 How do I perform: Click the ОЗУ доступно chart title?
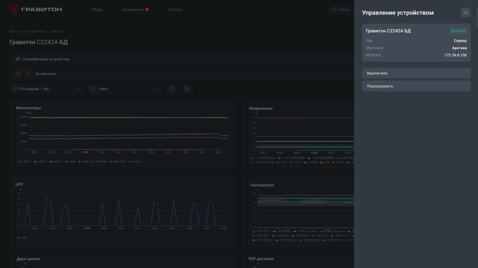[x=261, y=259]
